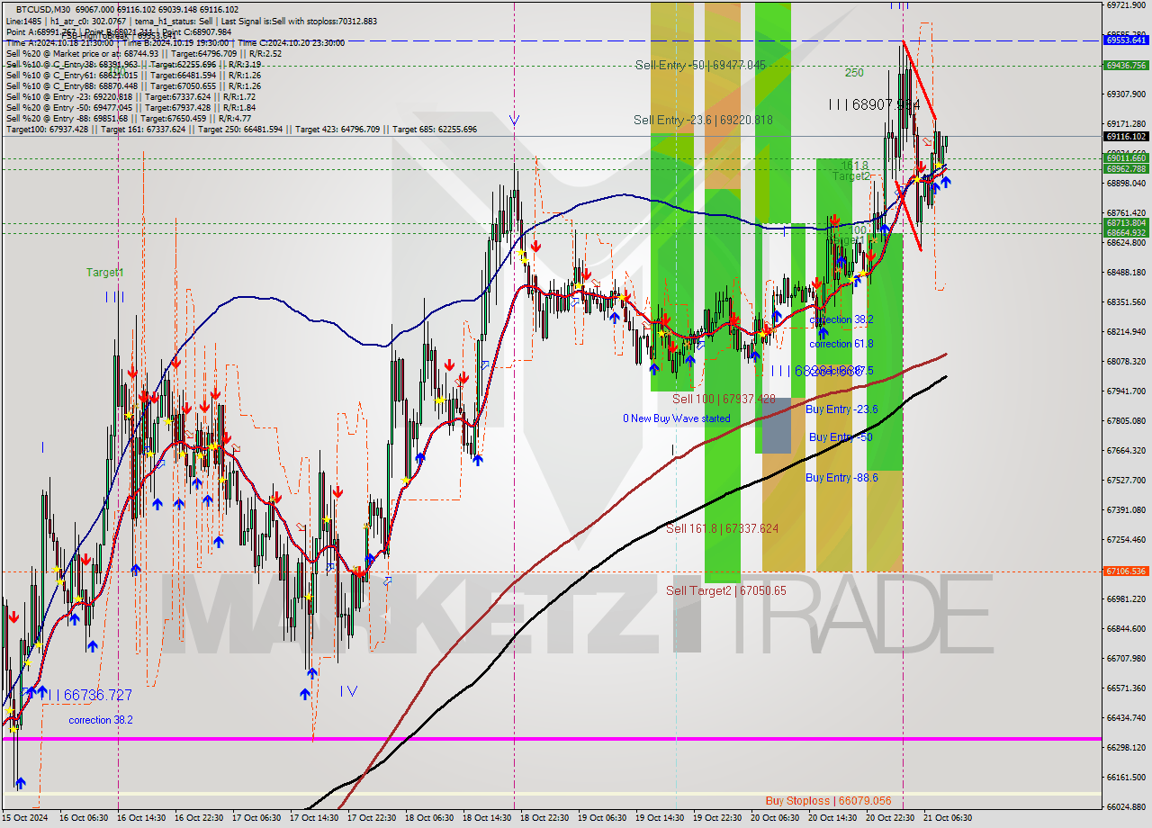
Task: Click the '19 Oct 06:30' time label
Action: point(601,818)
